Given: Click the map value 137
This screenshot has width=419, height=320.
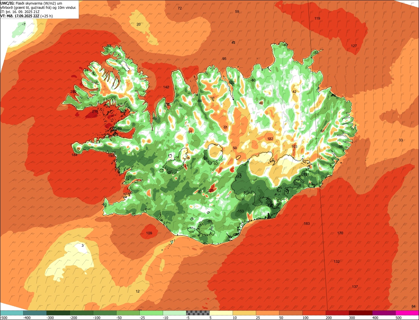Looking at the screenshot, I should click(355, 287).
